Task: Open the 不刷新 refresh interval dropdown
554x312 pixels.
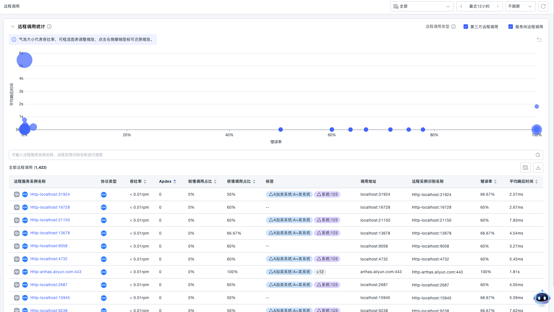Action: coord(520,6)
